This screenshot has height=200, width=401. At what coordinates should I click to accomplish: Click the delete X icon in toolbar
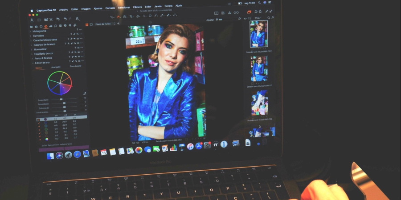(x=51, y=20)
